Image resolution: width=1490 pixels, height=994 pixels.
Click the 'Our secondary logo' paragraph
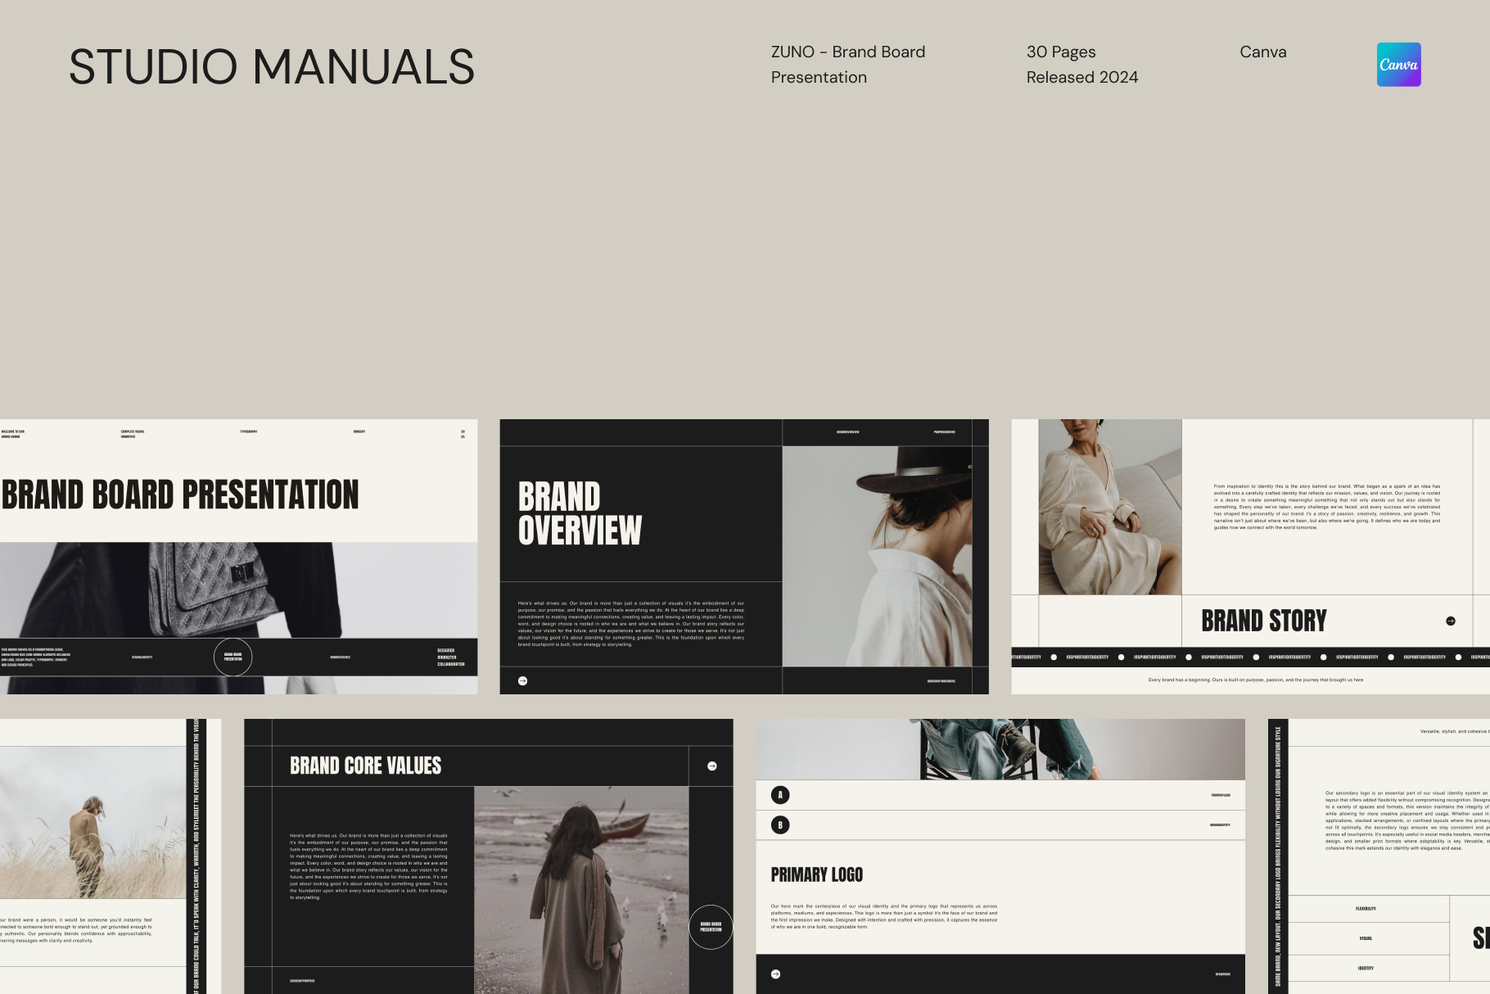1407,820
